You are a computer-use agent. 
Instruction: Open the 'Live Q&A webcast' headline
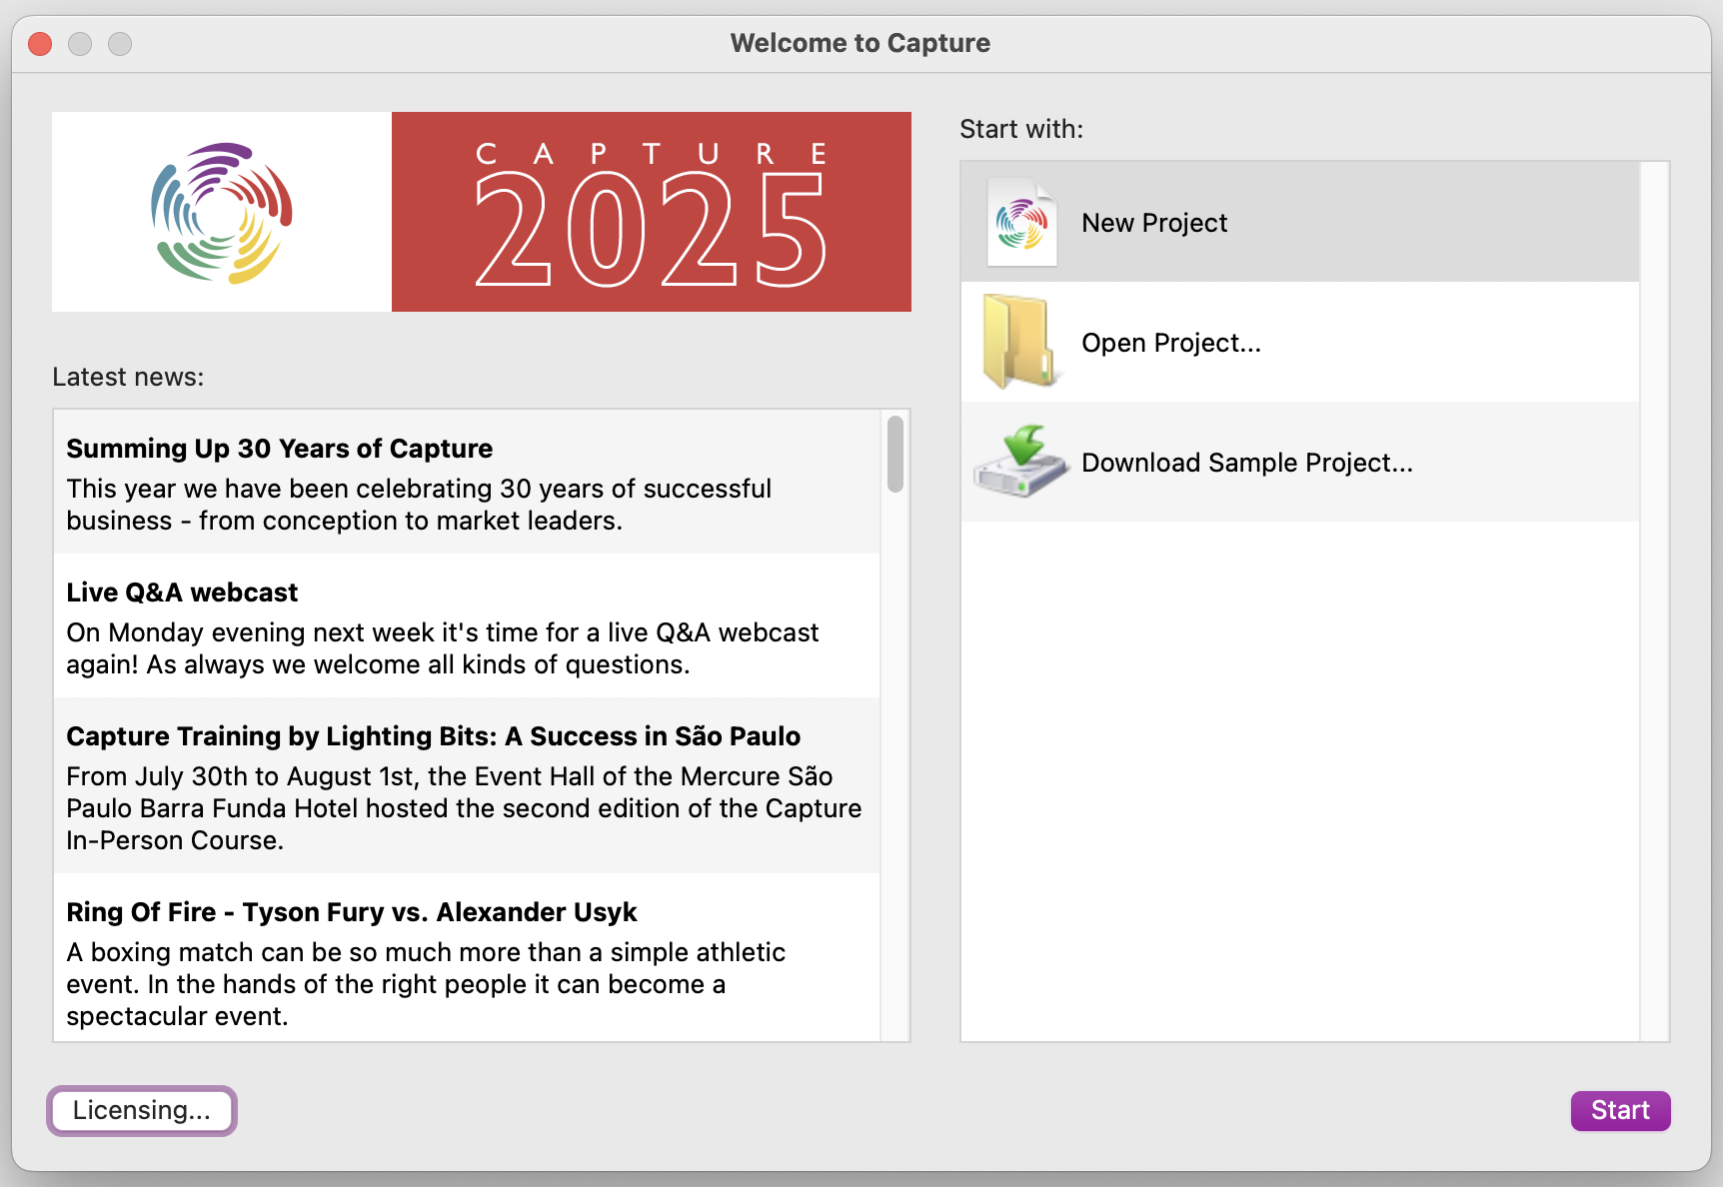pos(182,593)
